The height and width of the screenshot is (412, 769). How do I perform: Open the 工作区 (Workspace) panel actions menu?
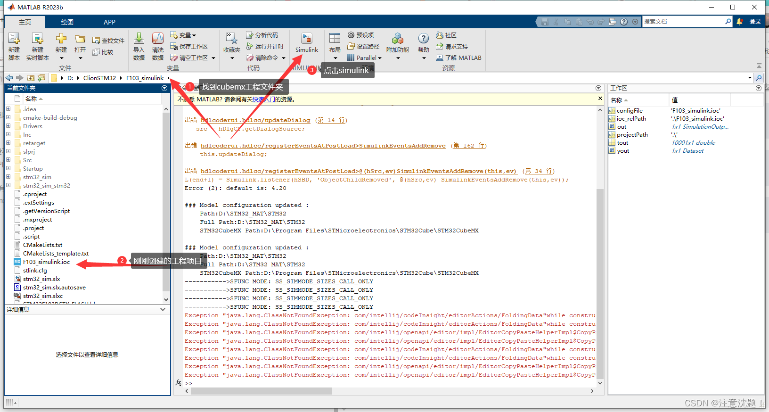[x=759, y=88]
